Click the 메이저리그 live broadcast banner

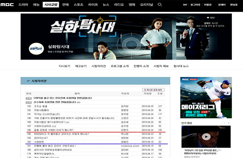coord(206,98)
